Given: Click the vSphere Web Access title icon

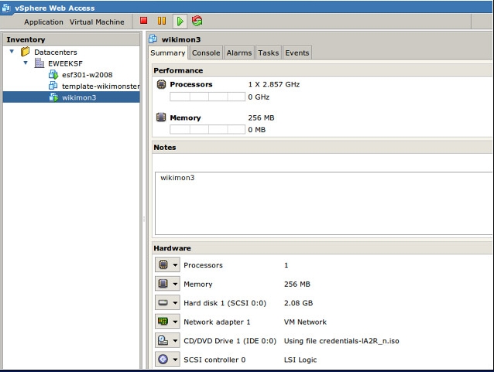Looking at the screenshot, I should (x=5, y=8).
